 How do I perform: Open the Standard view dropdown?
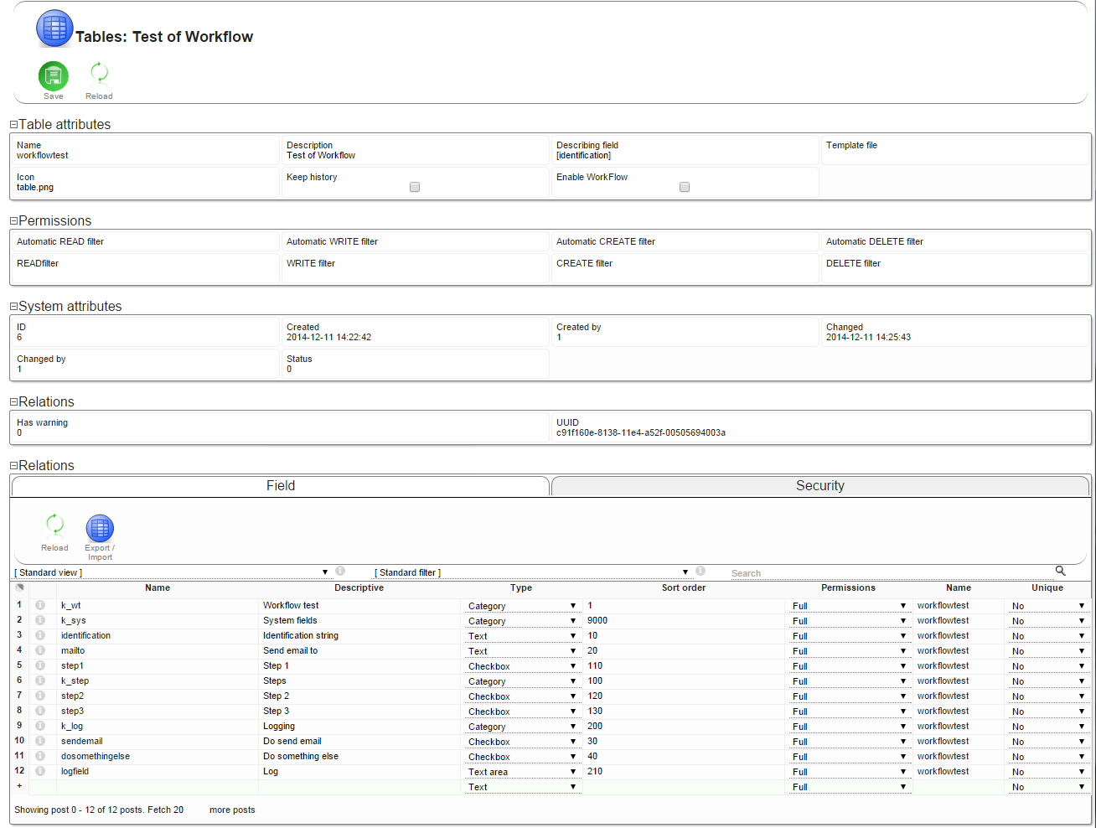pyautogui.click(x=172, y=572)
